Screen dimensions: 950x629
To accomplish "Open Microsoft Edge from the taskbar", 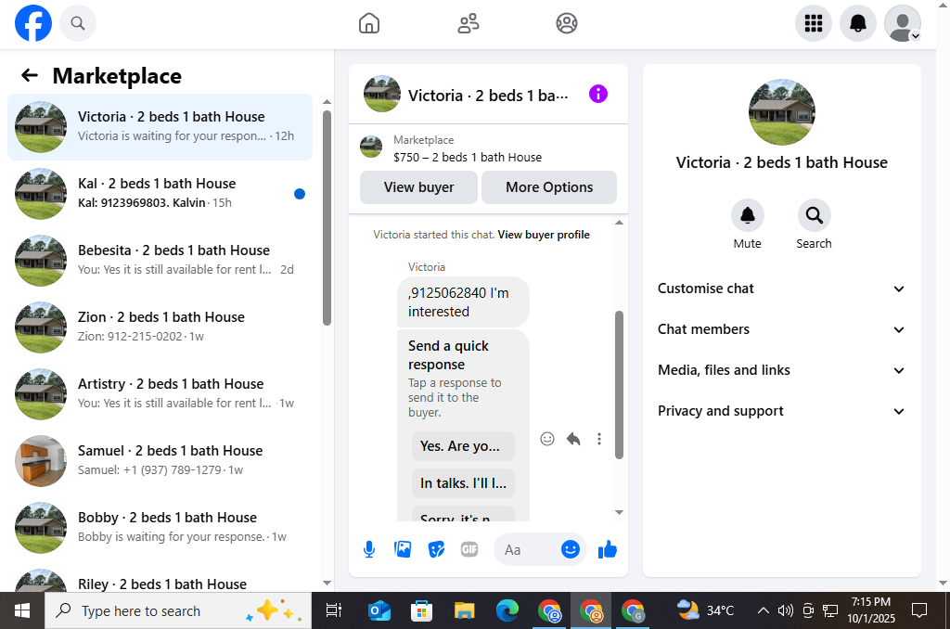I will 507,610.
